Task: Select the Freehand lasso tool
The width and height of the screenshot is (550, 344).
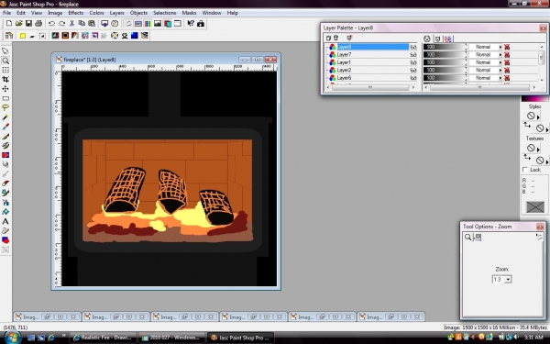Action: tap(5, 107)
